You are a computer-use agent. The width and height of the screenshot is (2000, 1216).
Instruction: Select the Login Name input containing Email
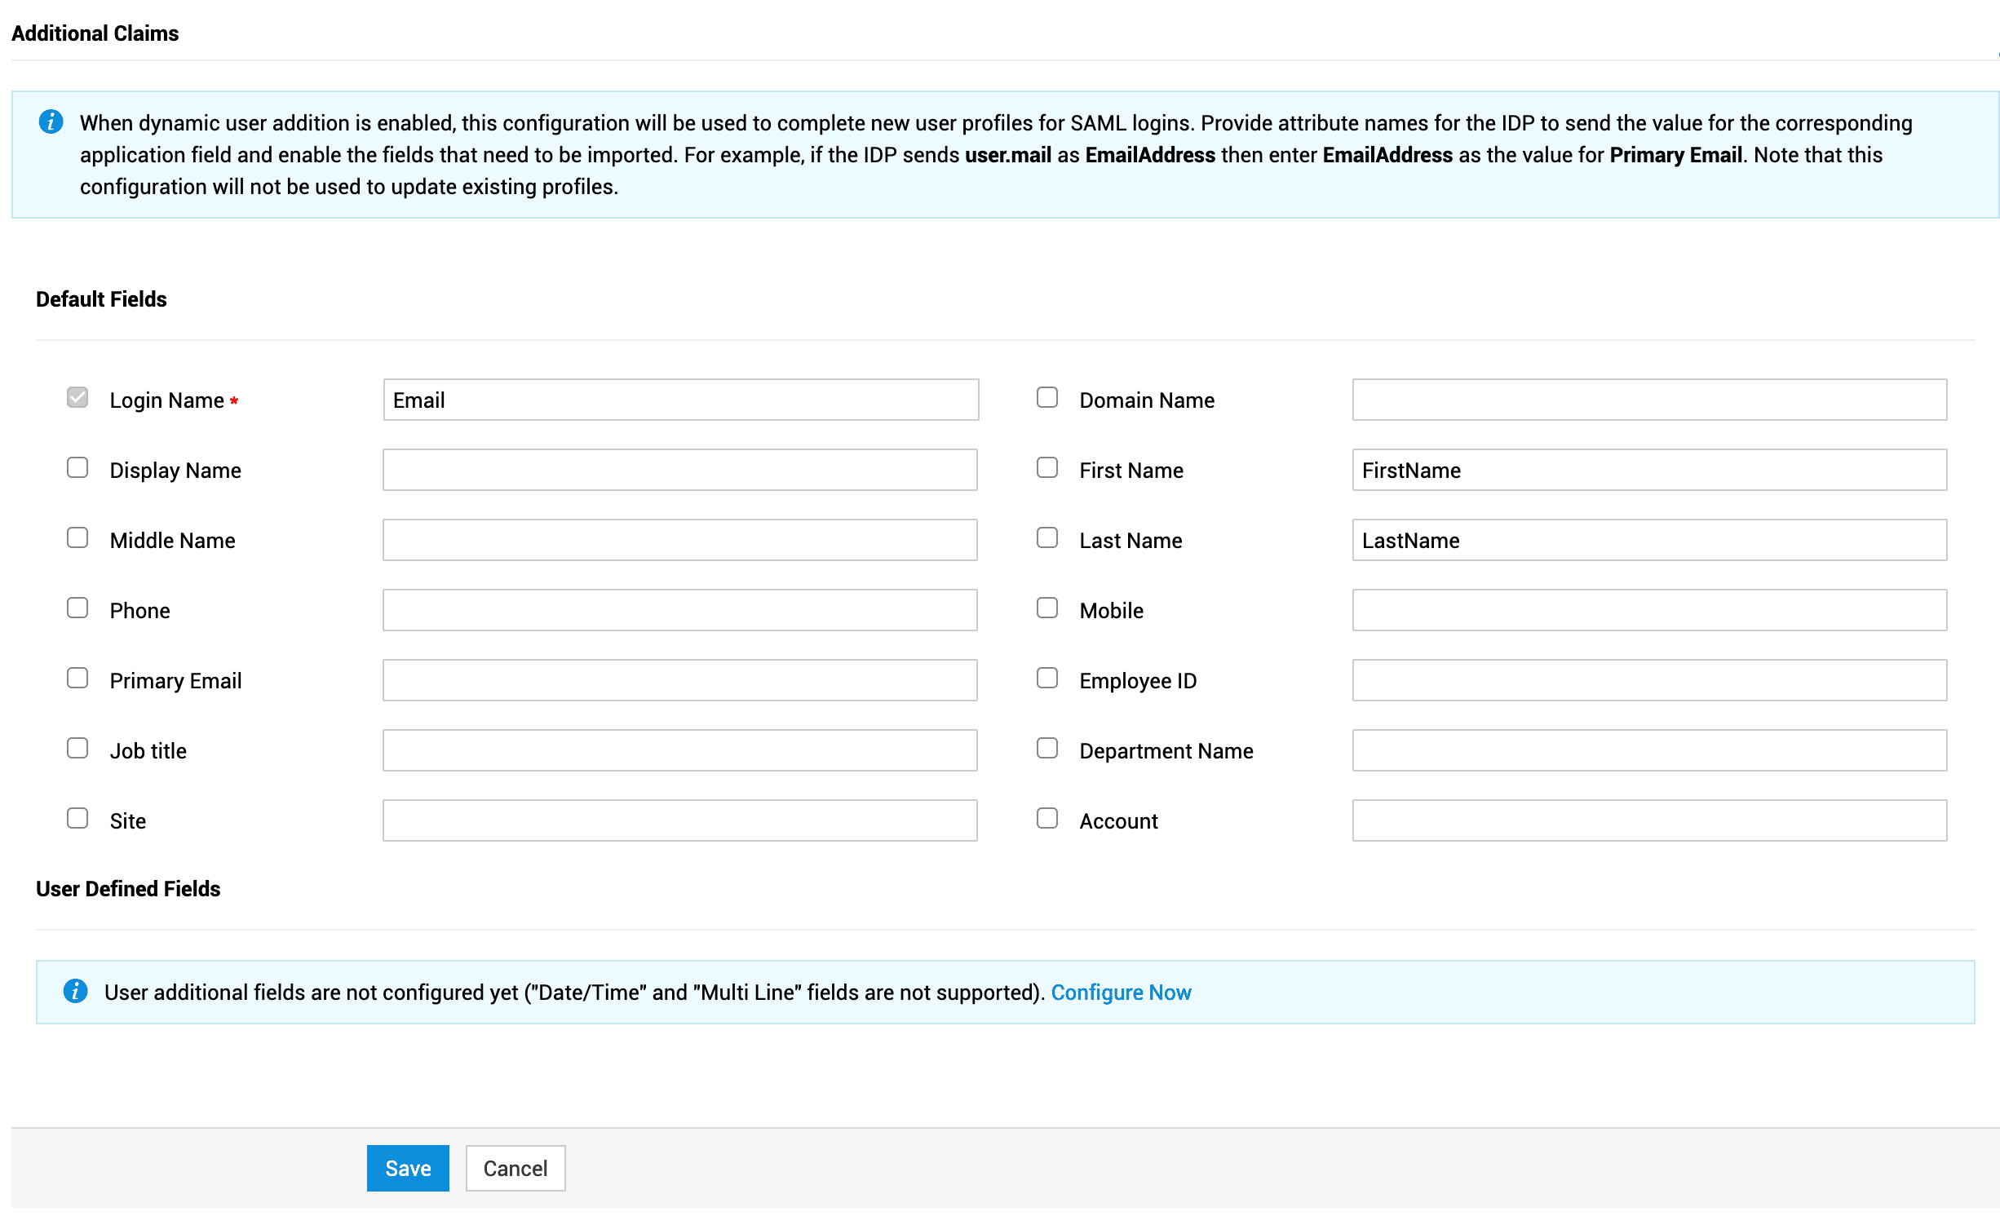tap(679, 400)
